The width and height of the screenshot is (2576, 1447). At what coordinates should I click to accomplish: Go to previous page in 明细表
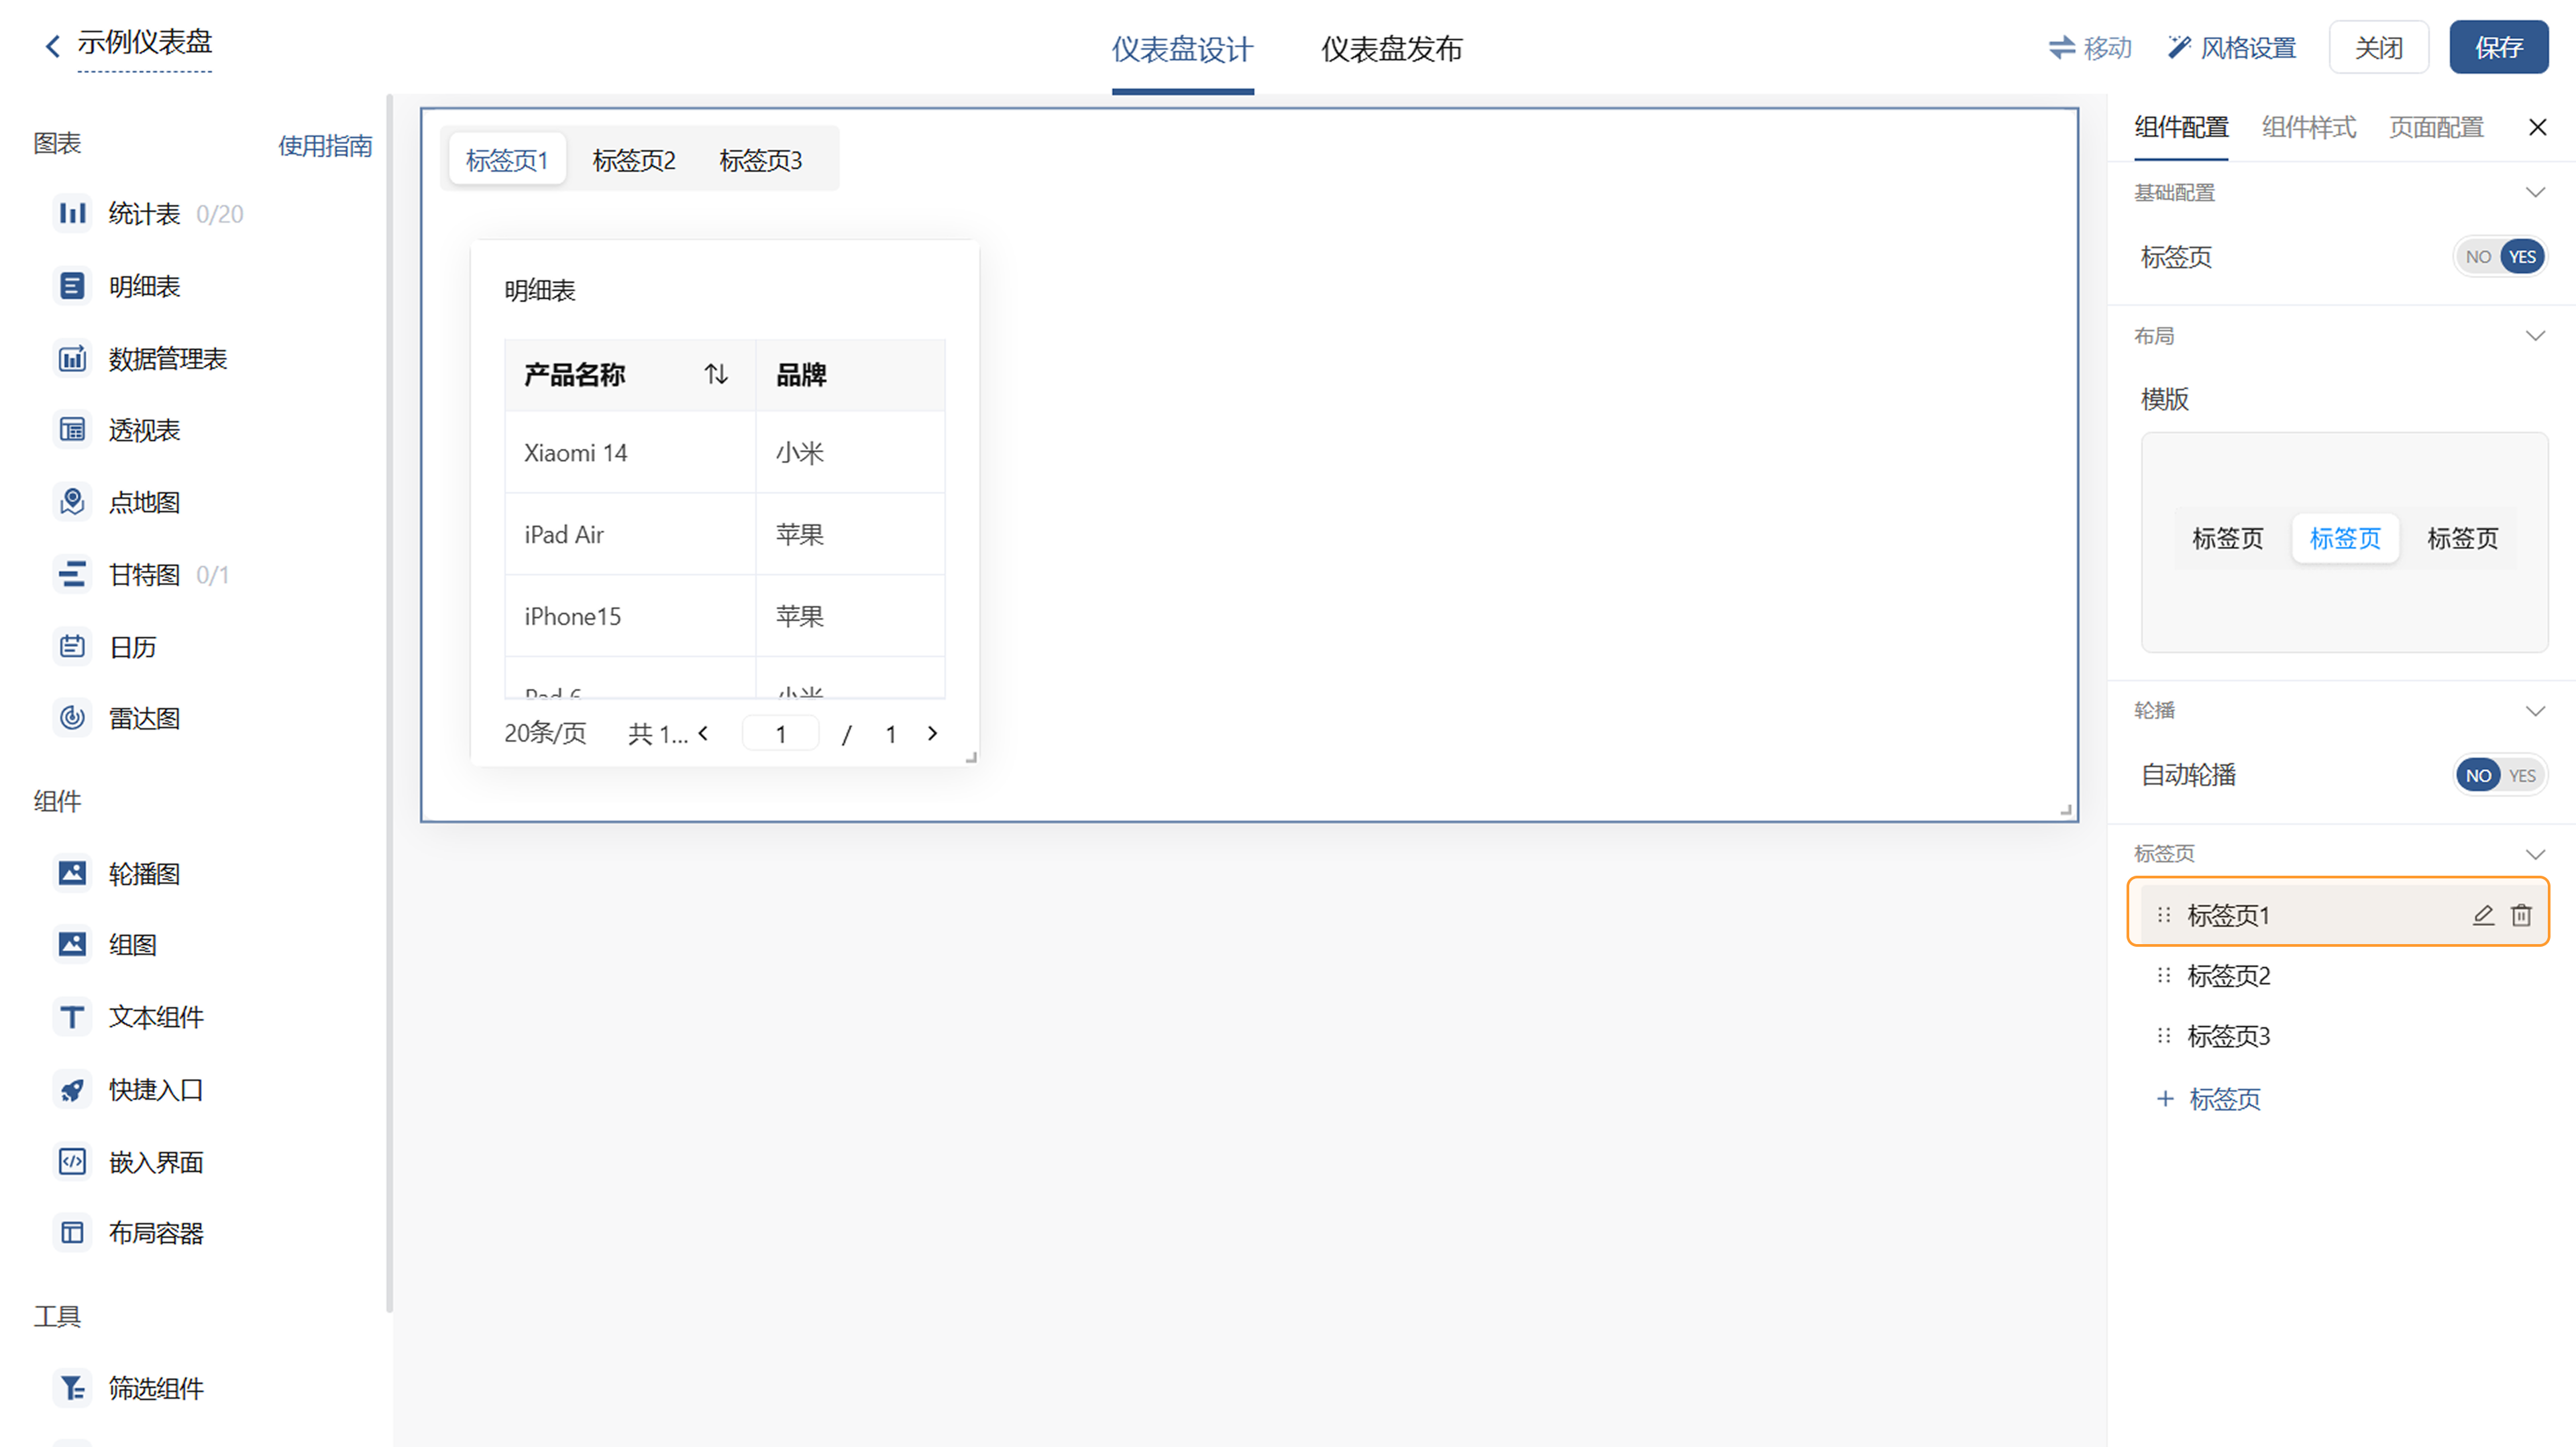704,734
